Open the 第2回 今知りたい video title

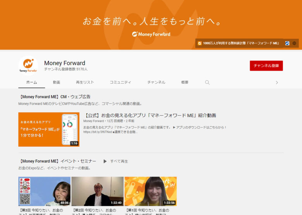coord(94,212)
